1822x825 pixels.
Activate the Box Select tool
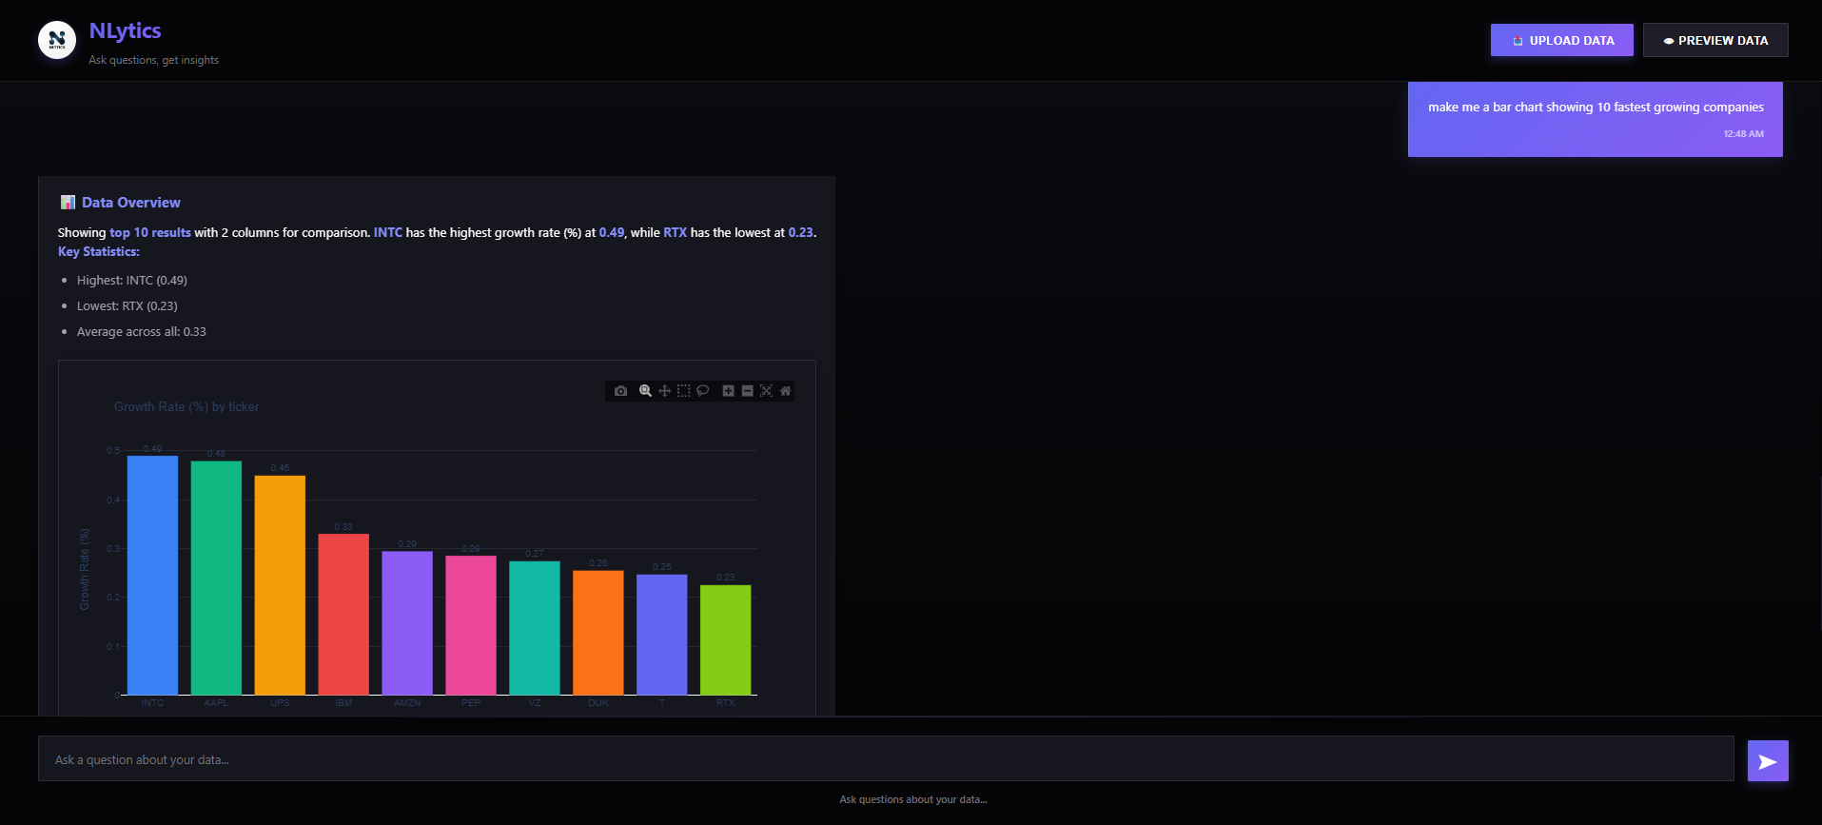pyautogui.click(x=683, y=391)
